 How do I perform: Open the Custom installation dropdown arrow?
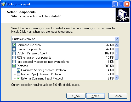pos(117,39)
